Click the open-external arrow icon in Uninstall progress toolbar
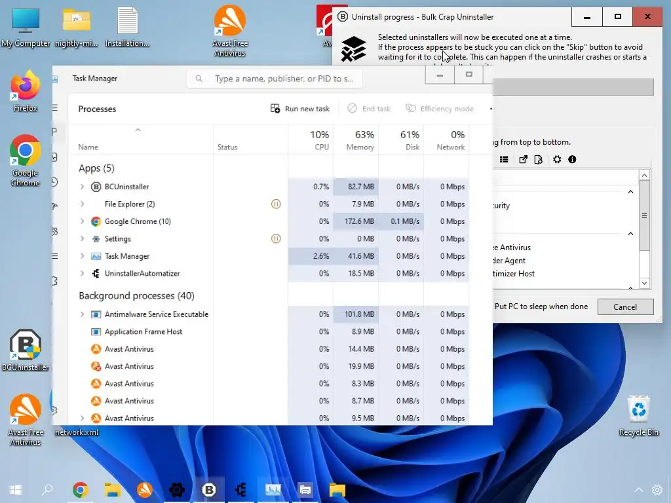 click(523, 160)
